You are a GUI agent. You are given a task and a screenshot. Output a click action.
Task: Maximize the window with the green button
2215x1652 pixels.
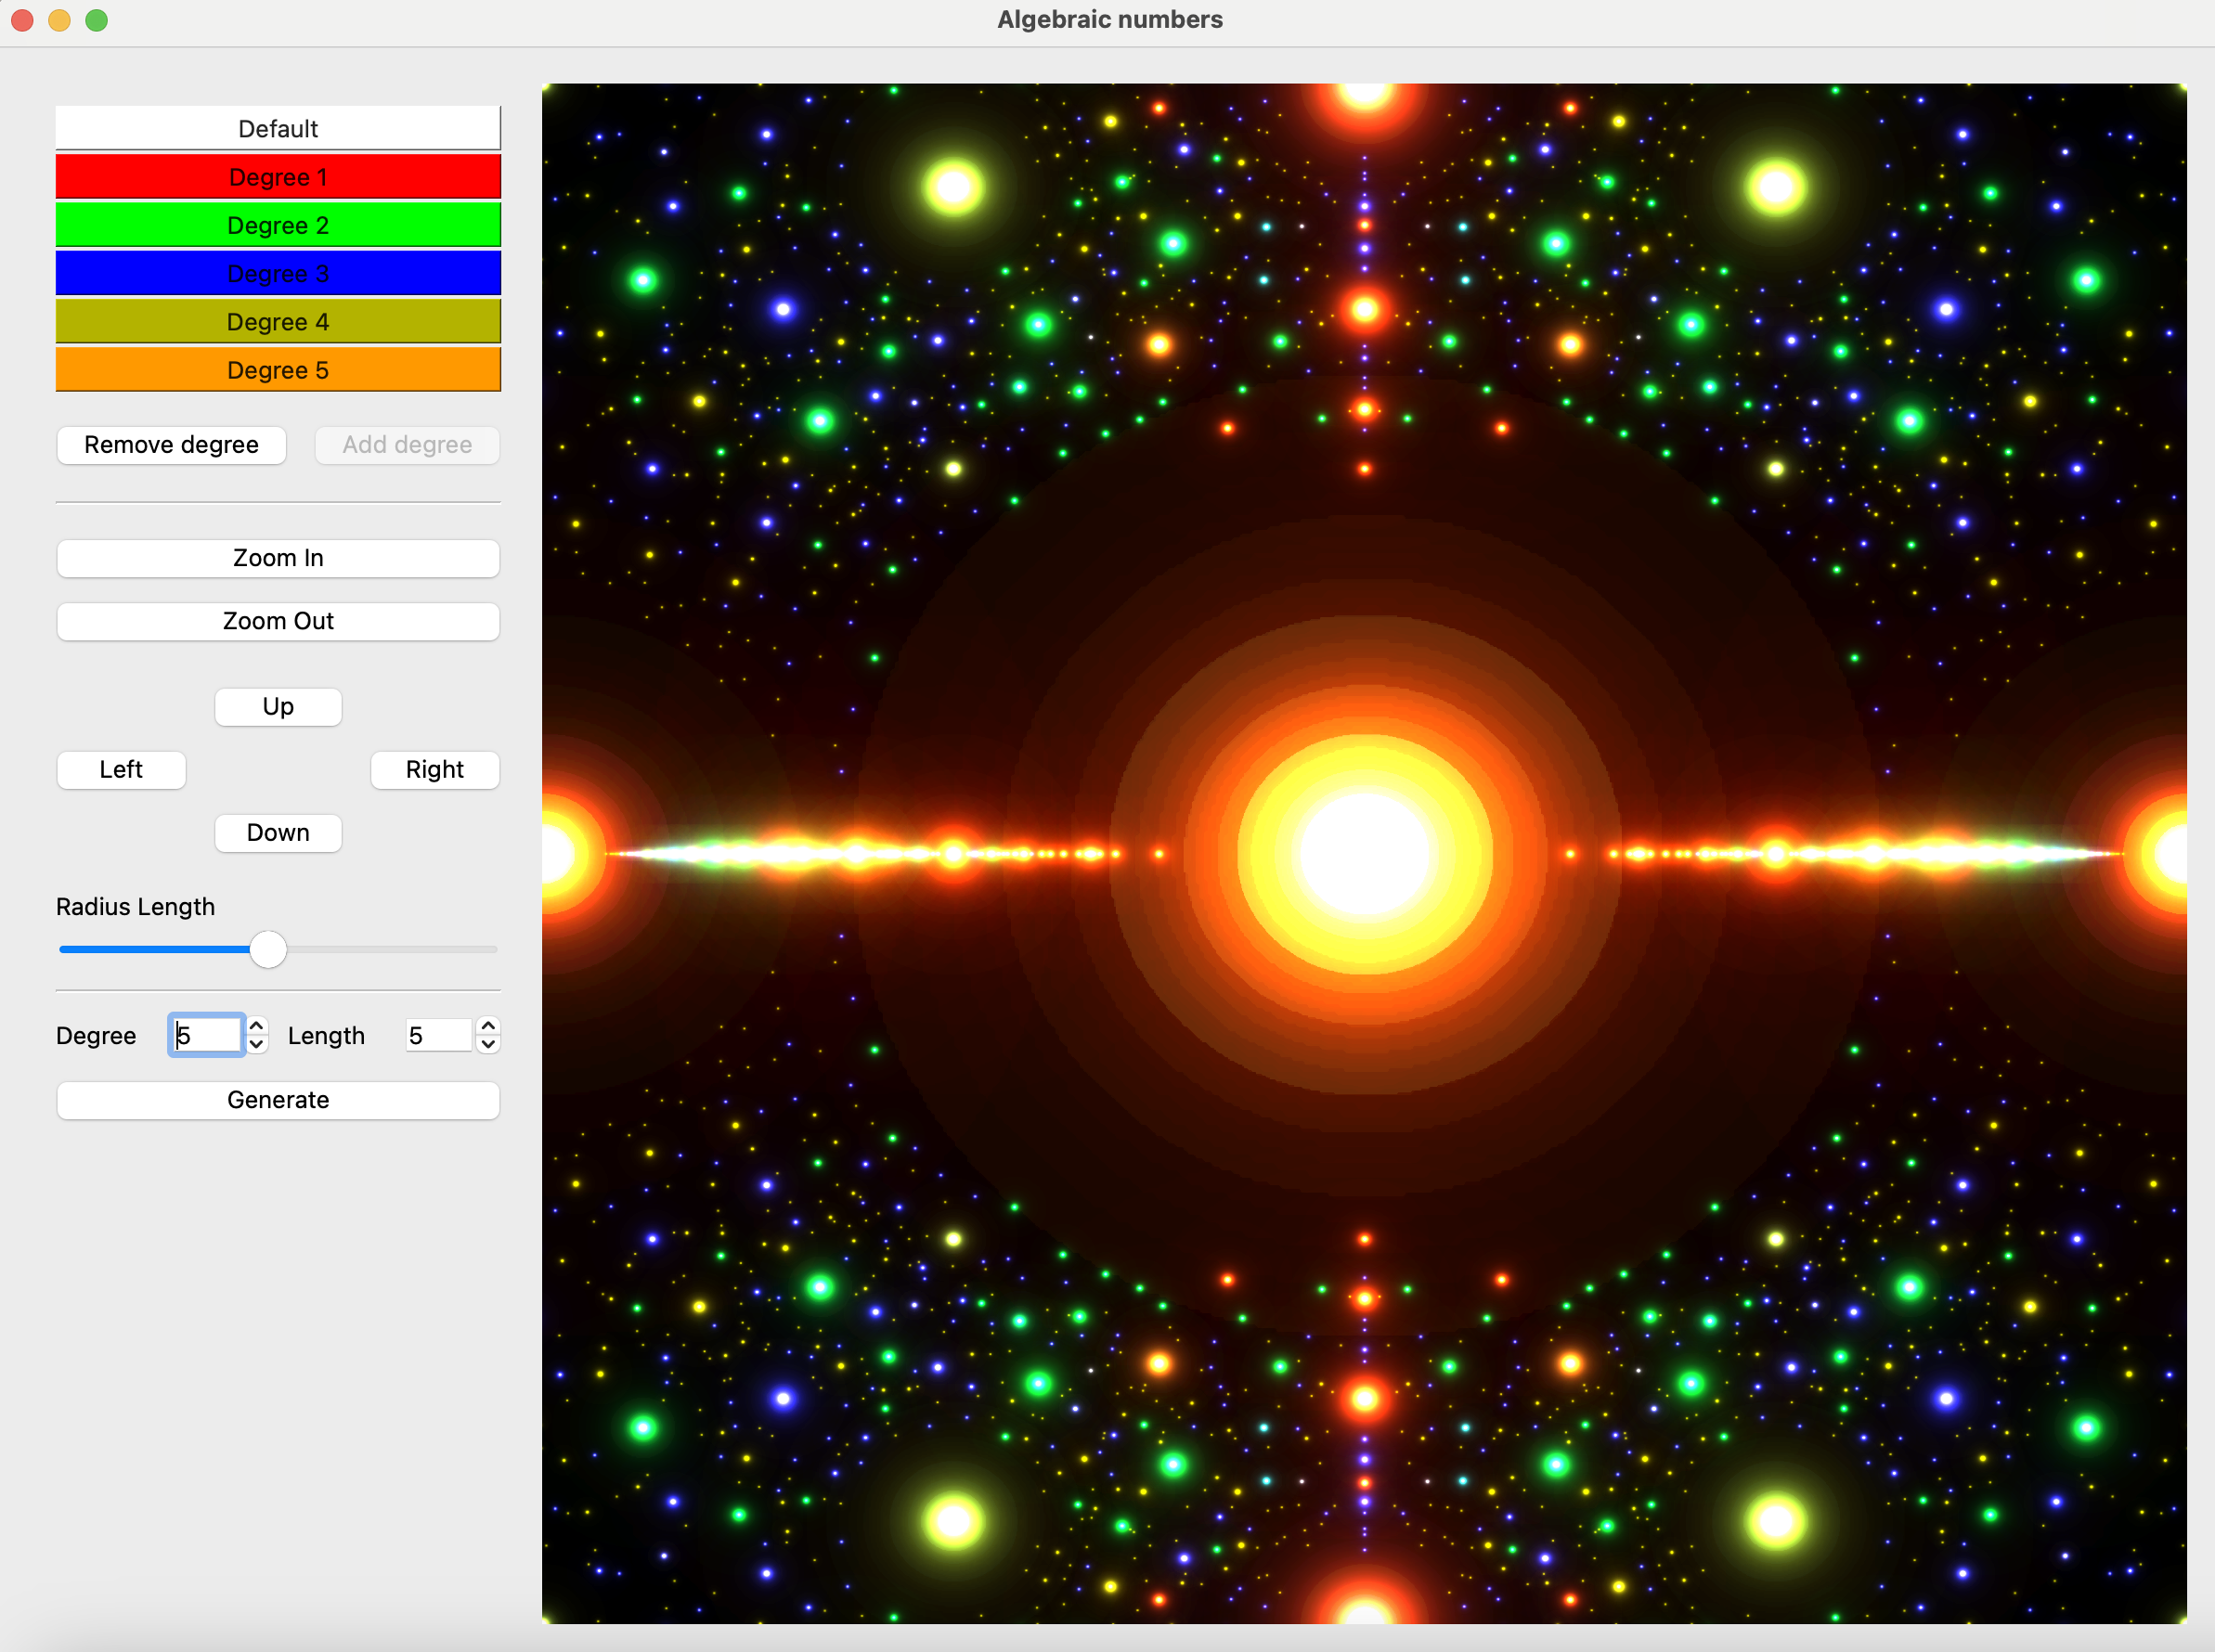96,20
